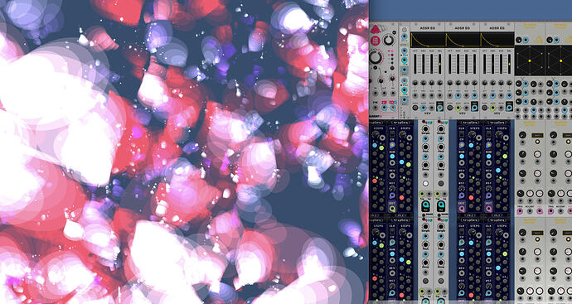The image size is (572, 304).
Task: Toggle the RUN button on lower row's rightmost sequencer
Action: point(489,253)
